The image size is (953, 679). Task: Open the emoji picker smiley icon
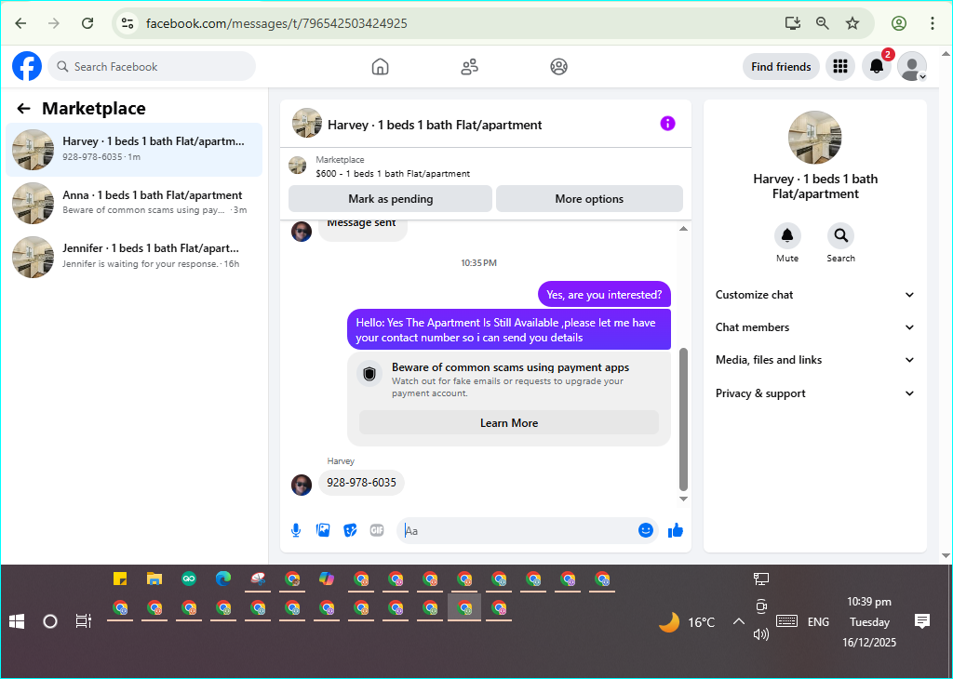point(646,530)
